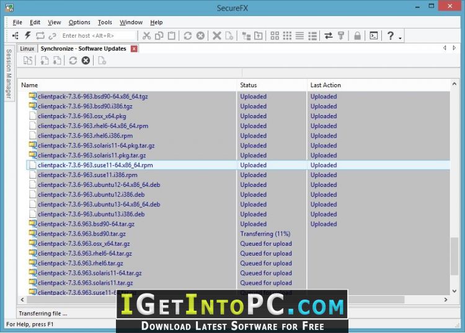Viewport: 465px width, 333px height.
Task: Click Refresh in the sync toolbar
Action: 73,61
